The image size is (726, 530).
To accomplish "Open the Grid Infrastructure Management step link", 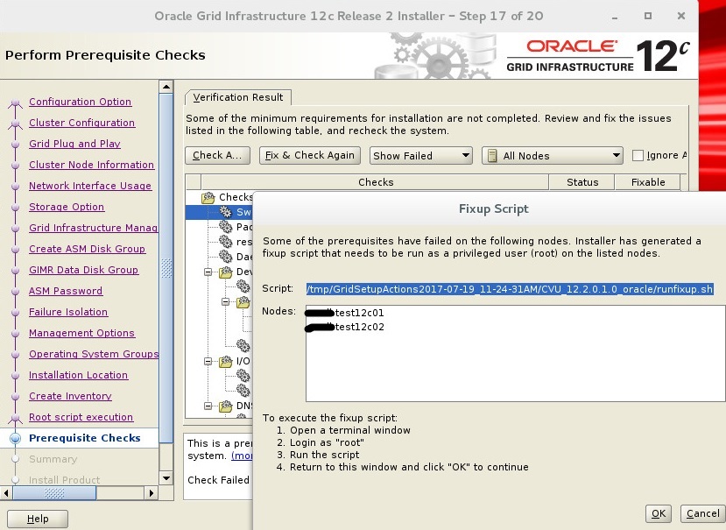I will pyautogui.click(x=93, y=228).
